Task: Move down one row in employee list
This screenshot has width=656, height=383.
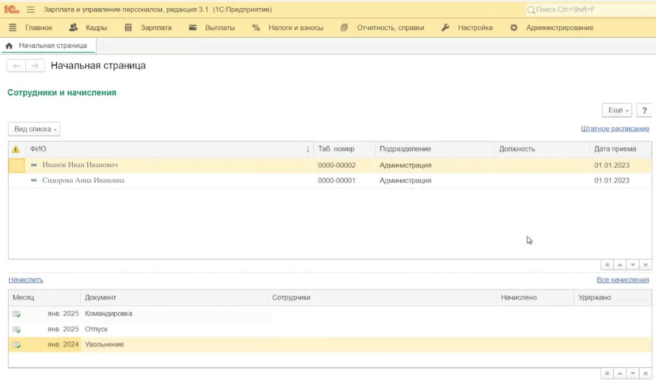Action: pyautogui.click(x=633, y=265)
